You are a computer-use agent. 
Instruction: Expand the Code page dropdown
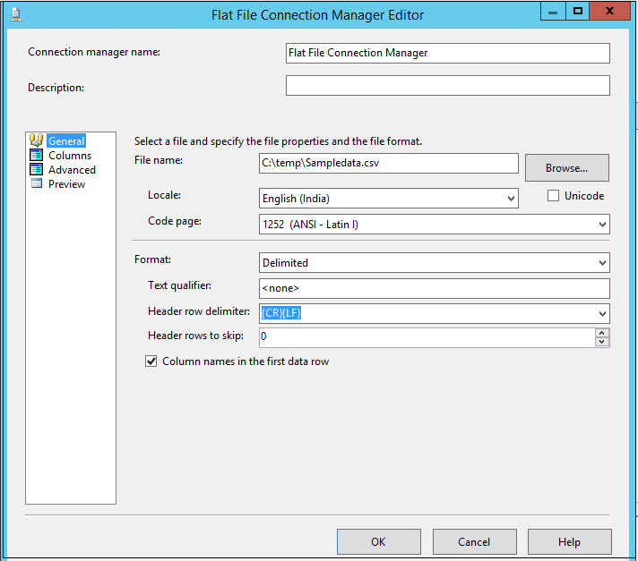(602, 225)
